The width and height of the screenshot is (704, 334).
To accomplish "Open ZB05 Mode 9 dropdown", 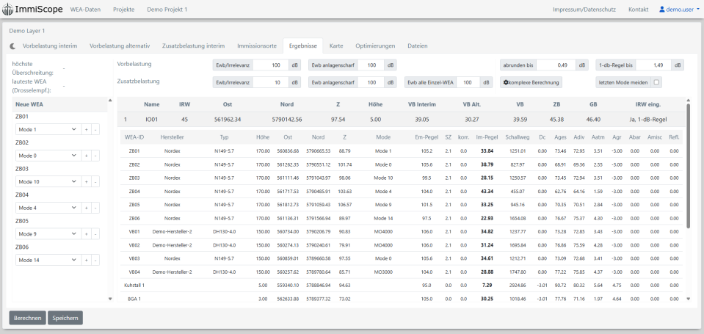I will 48,234.
